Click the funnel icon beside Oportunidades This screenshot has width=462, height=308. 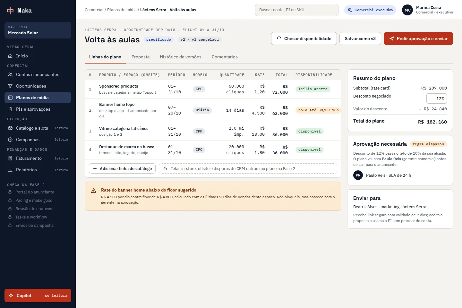(10, 86)
